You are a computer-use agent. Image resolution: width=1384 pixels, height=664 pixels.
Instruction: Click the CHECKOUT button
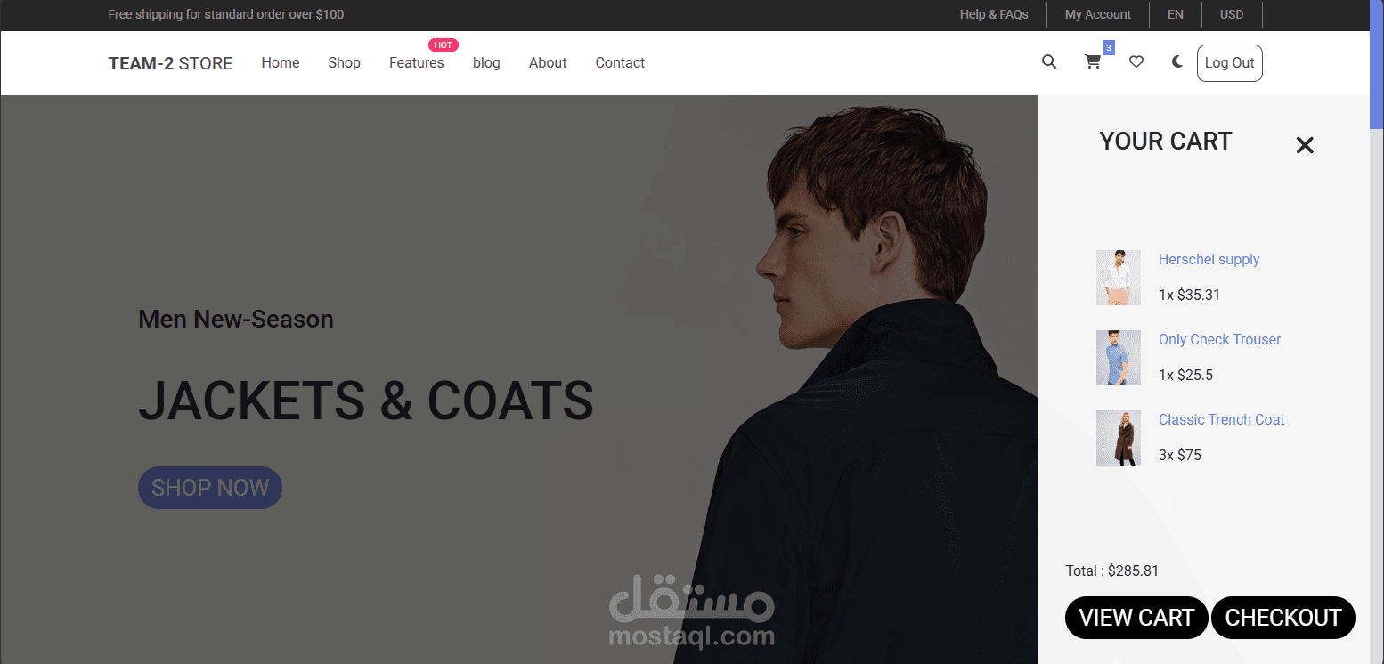coord(1283,618)
